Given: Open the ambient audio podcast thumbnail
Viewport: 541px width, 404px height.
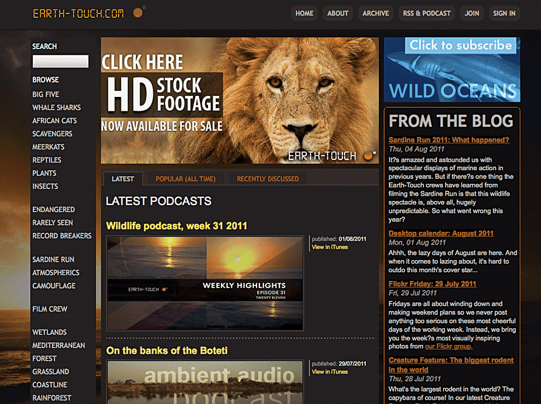Looking at the screenshot, I should click(x=205, y=382).
